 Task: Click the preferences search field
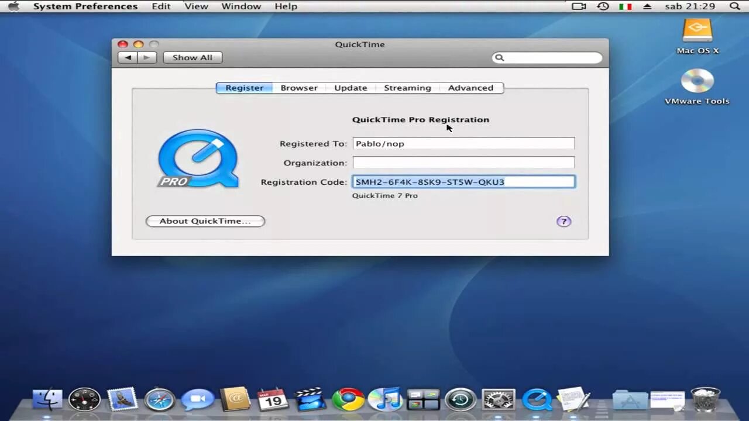click(548, 57)
